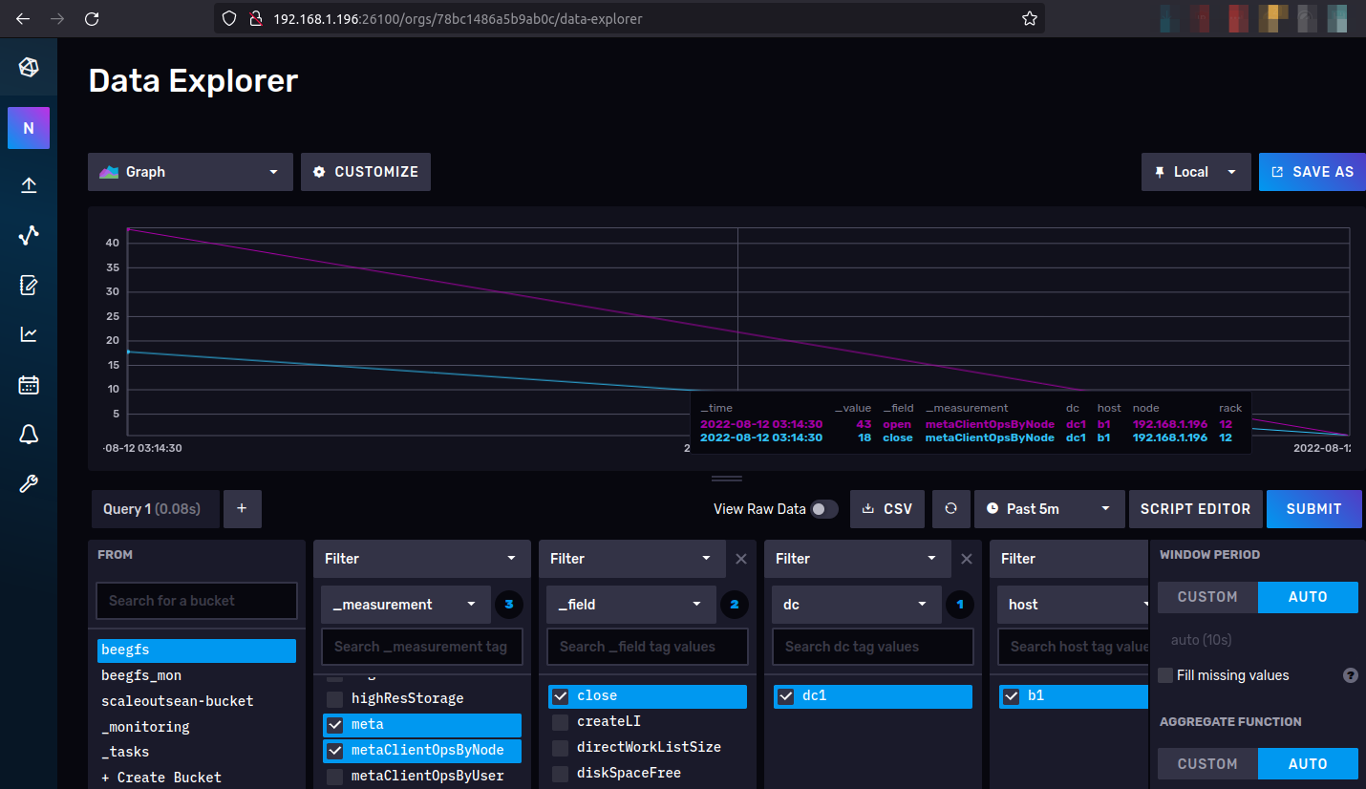Check the directWorkListSize checkbox
This screenshot has width=1366, height=789.
tap(560, 748)
